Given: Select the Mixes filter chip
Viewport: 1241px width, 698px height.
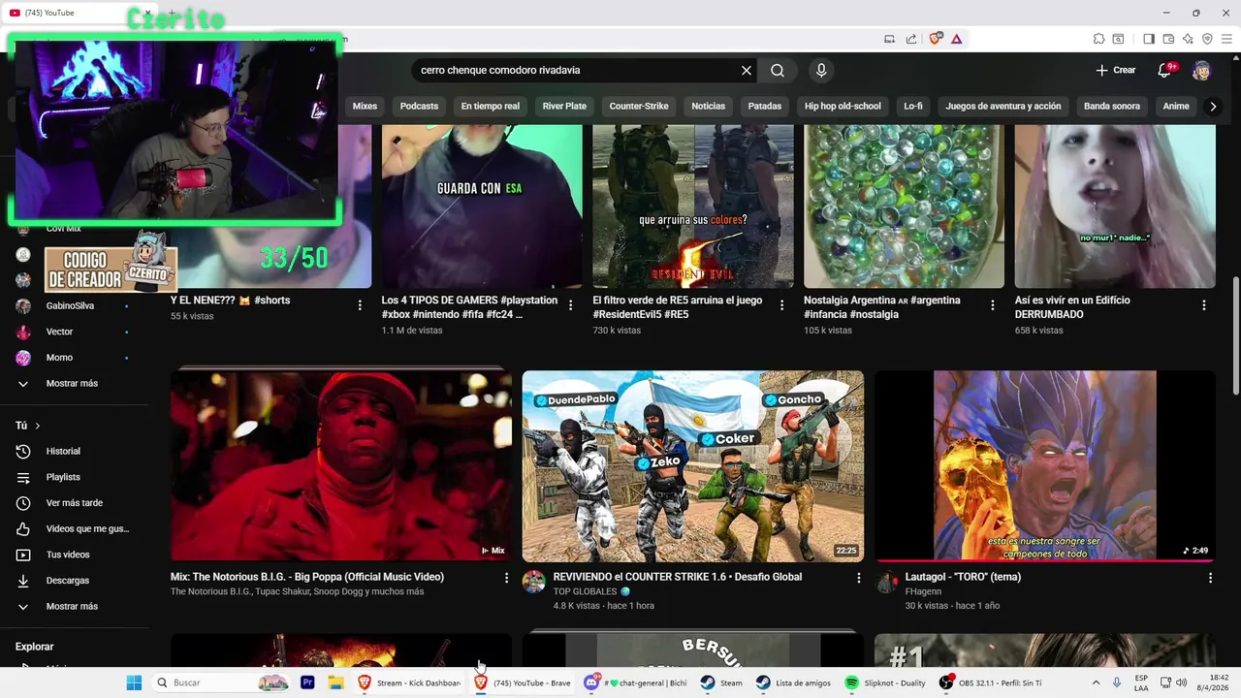Looking at the screenshot, I should [365, 106].
